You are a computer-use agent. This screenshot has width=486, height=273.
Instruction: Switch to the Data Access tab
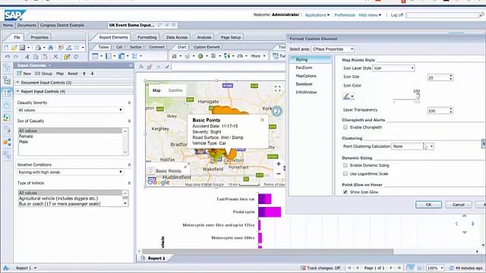177,37
